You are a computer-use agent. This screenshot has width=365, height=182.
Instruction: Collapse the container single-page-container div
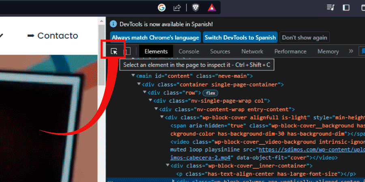point(139,84)
